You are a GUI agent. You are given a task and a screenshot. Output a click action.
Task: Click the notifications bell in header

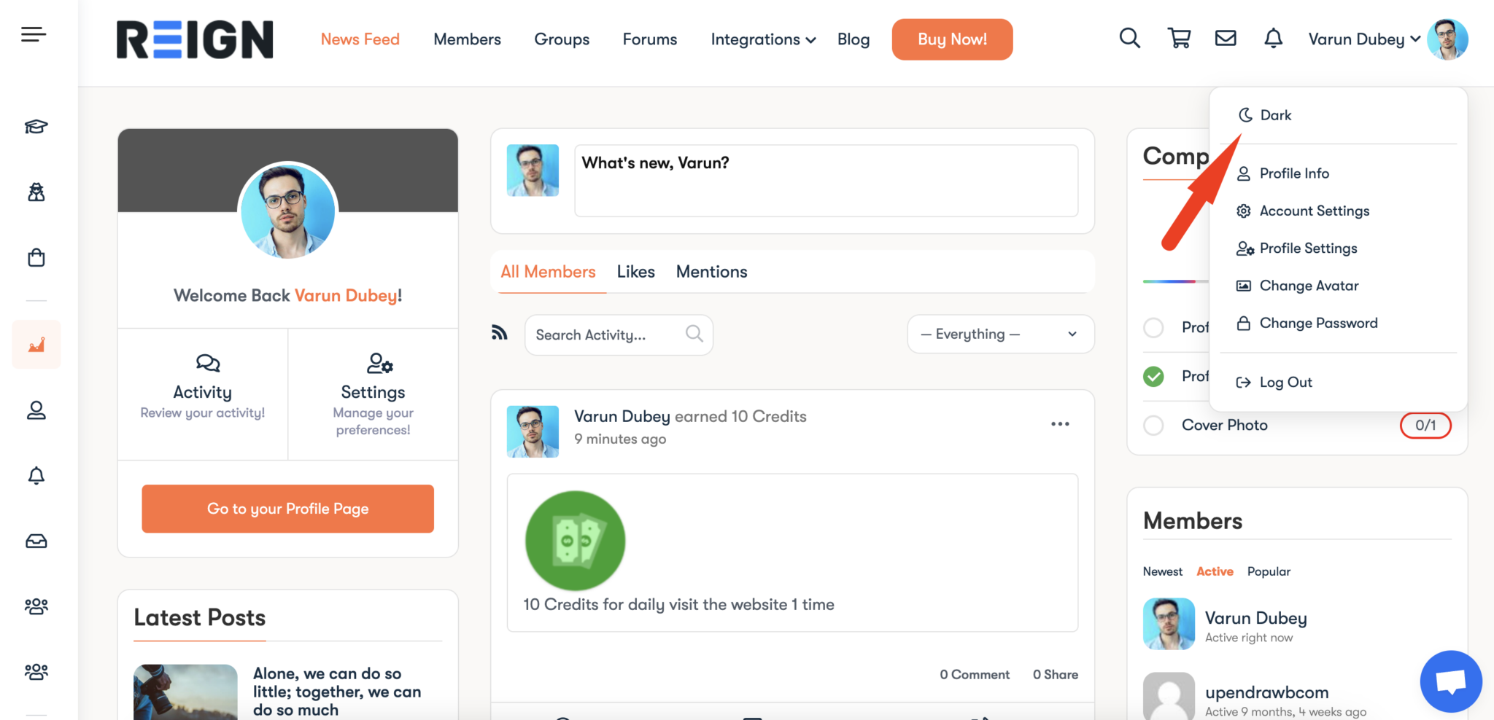point(1273,38)
